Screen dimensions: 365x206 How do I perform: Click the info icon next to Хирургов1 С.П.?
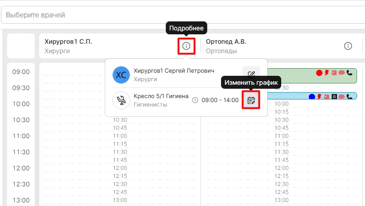(186, 46)
